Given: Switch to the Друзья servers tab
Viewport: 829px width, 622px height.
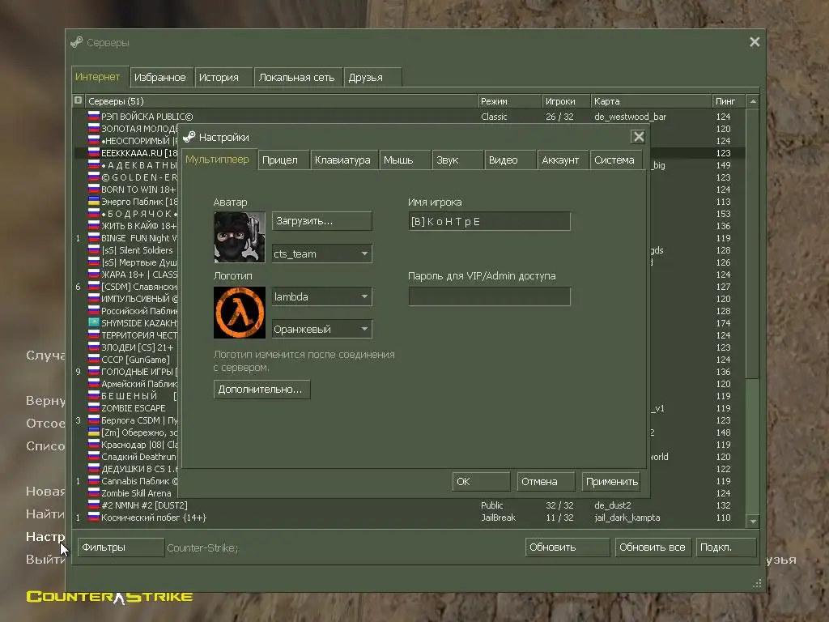Looking at the screenshot, I should click(372, 77).
